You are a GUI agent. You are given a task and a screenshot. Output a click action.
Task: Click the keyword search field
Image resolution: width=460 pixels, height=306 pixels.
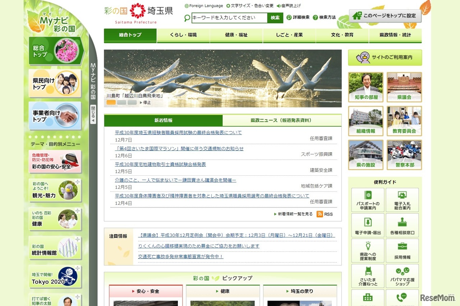(229, 18)
